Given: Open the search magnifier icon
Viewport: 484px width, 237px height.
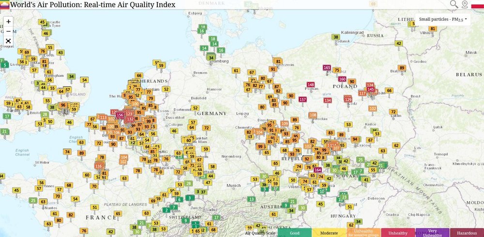Looking at the screenshot, I should [454, 4].
